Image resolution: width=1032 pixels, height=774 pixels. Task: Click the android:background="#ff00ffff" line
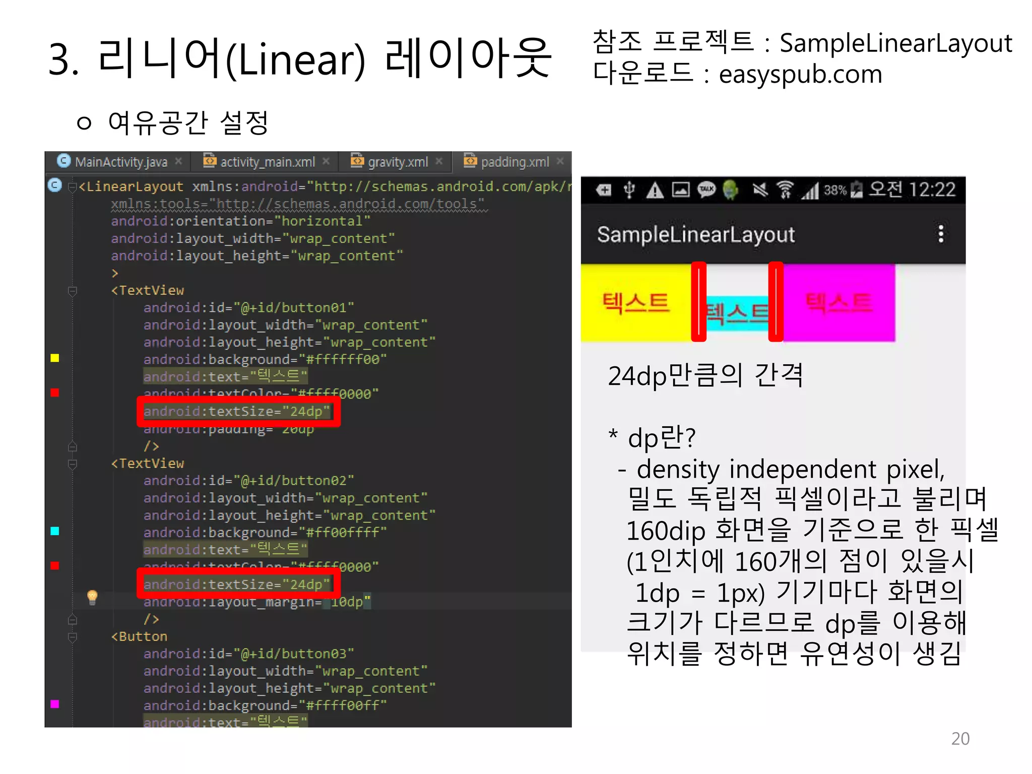pos(265,533)
